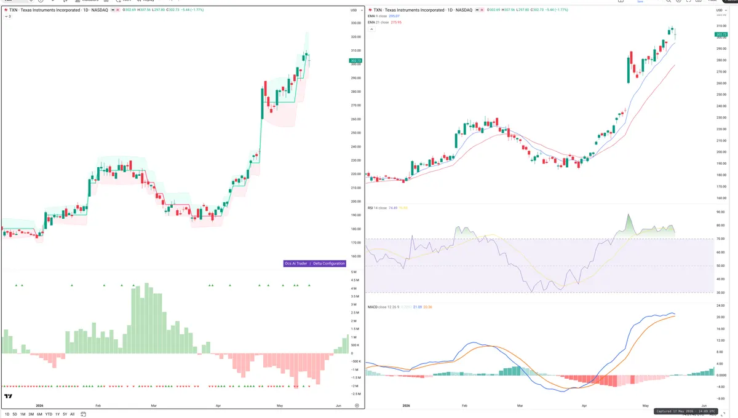Click the left chart 302.73 price label
This screenshot has width=738, height=418.
tap(355, 61)
